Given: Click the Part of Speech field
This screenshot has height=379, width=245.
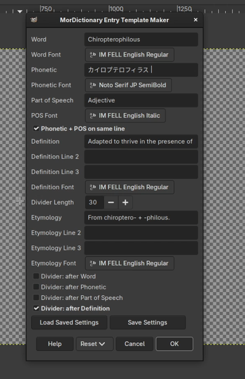Looking at the screenshot, I should pos(141,100).
